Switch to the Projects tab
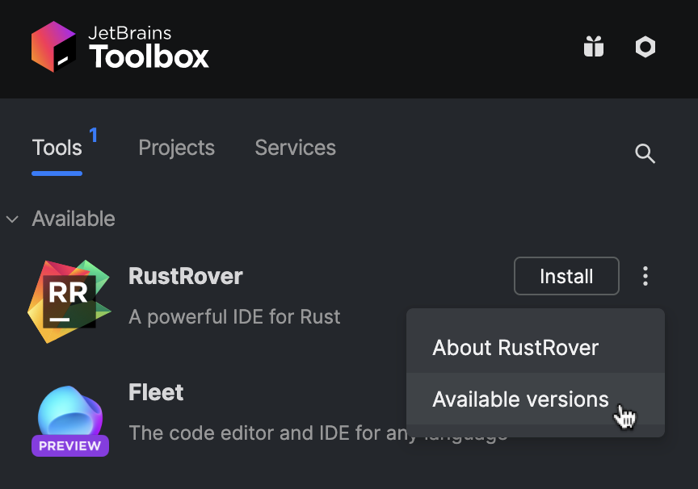 [x=176, y=148]
